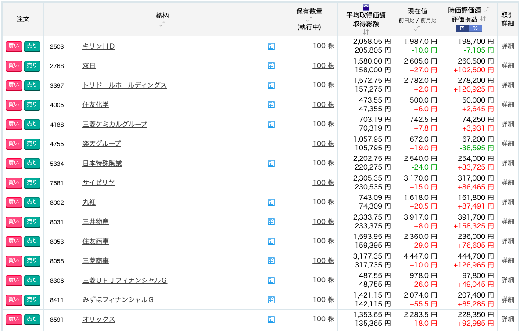Open the calendar icon for 住友化学
The width and height of the screenshot is (520, 331).
271,105
